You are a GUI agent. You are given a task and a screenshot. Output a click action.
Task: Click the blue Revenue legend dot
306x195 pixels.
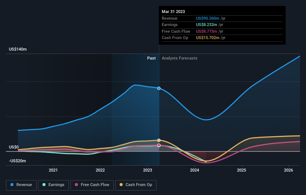coord(12,185)
